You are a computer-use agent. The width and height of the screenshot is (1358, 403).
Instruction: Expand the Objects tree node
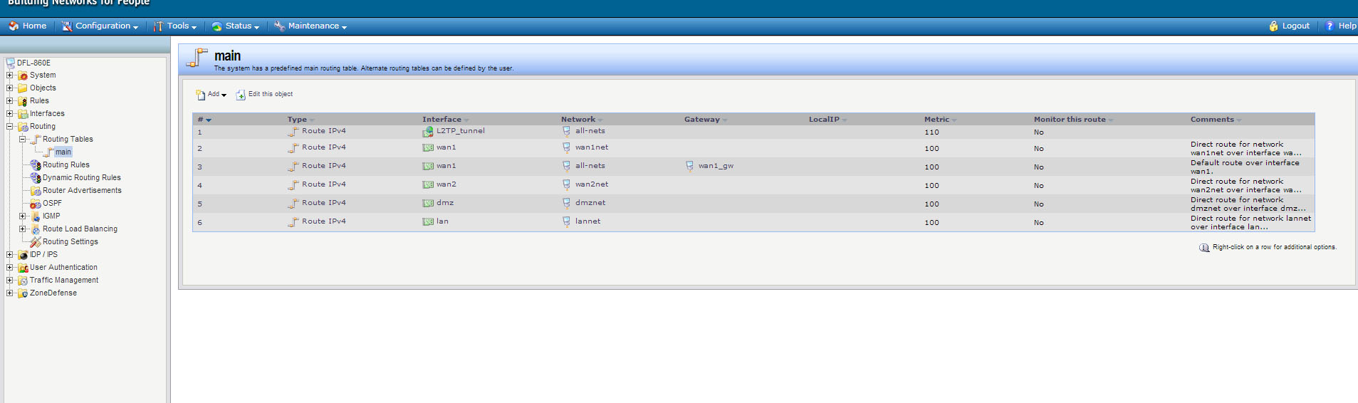[9, 88]
